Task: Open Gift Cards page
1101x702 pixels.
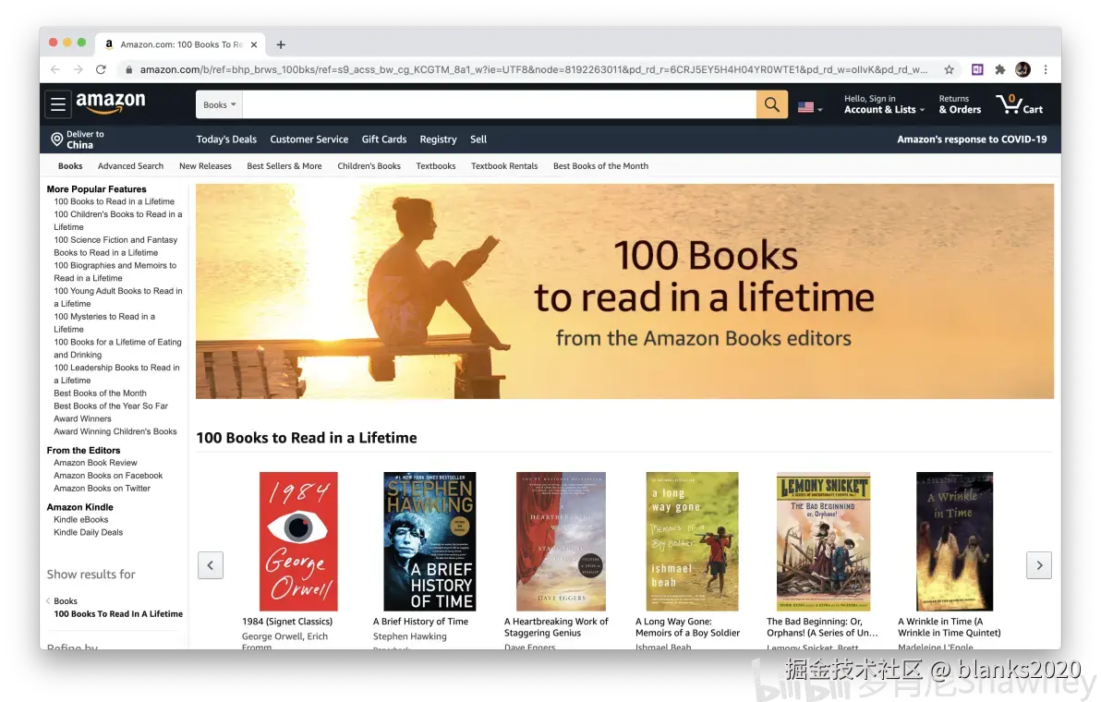Action: pyautogui.click(x=384, y=139)
